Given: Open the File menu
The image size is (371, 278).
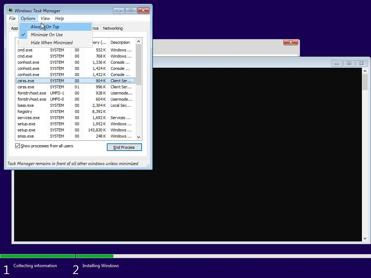Looking at the screenshot, I should coord(12,18).
